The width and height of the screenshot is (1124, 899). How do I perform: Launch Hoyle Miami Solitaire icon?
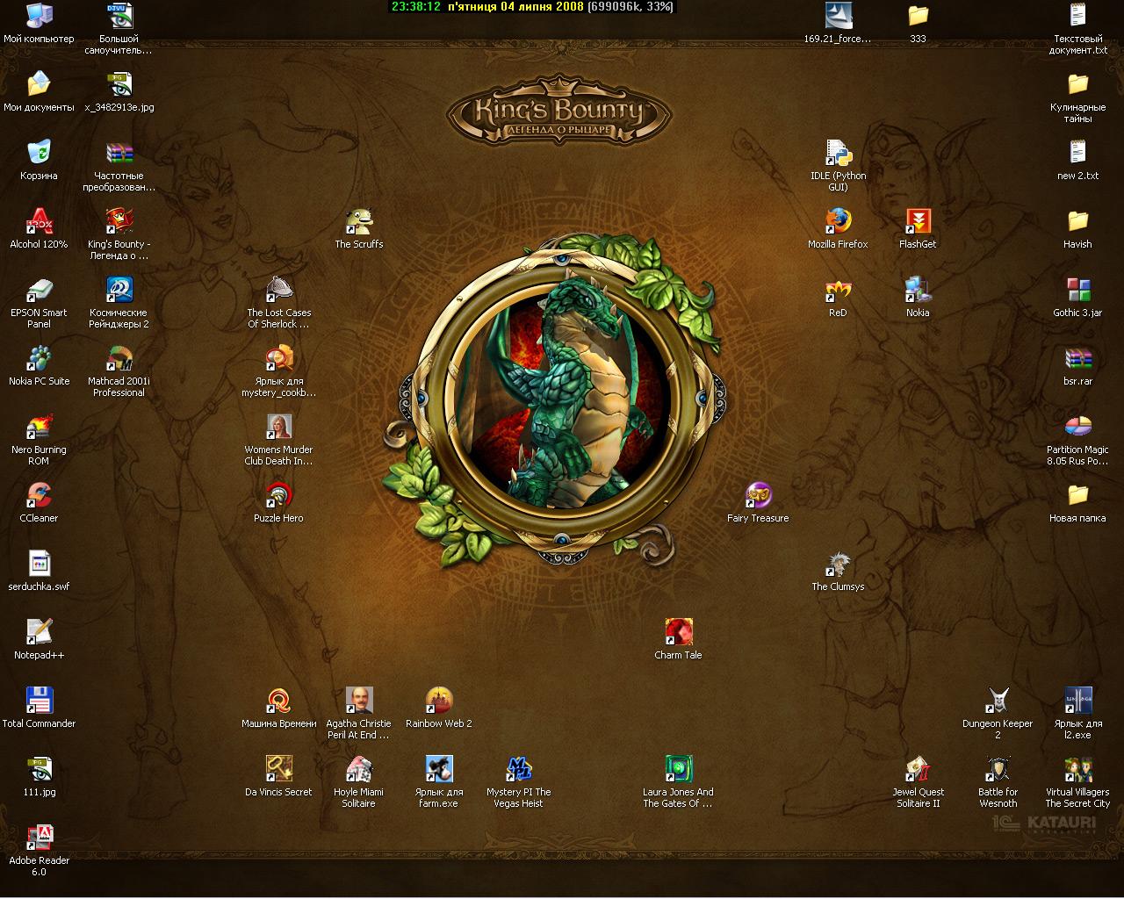[358, 768]
